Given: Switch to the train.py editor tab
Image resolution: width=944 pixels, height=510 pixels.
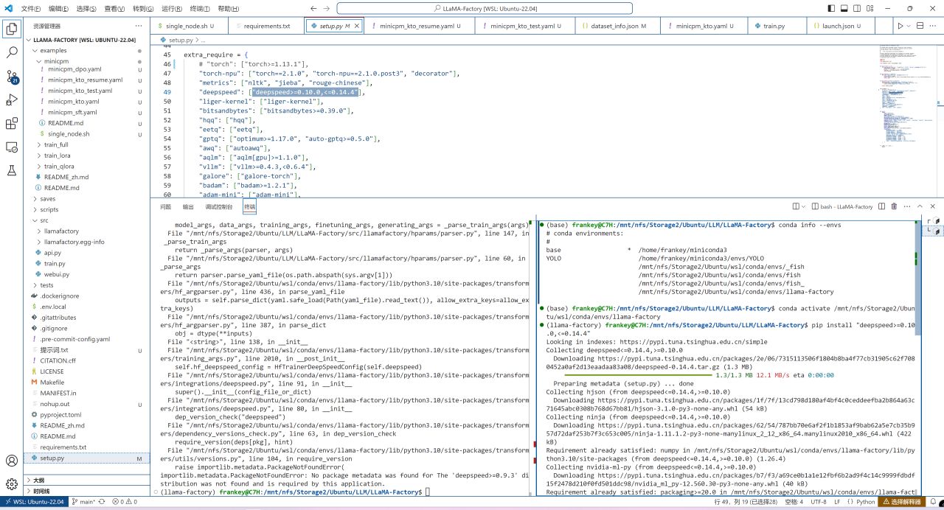Looking at the screenshot, I should pyautogui.click(x=774, y=26).
